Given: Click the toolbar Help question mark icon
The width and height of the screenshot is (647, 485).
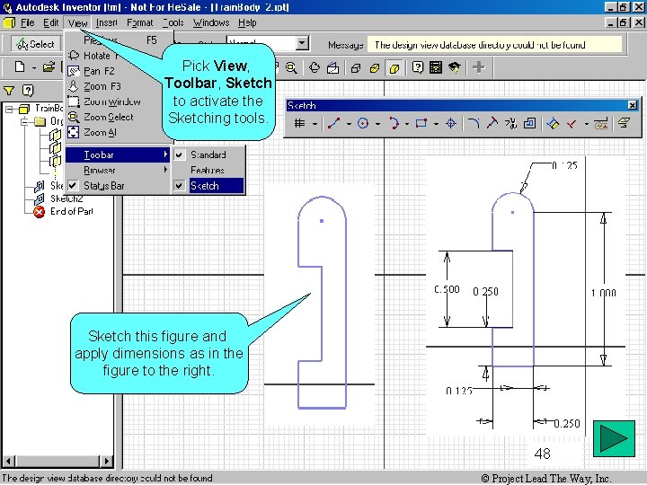Looking at the screenshot, I should coord(418,67).
